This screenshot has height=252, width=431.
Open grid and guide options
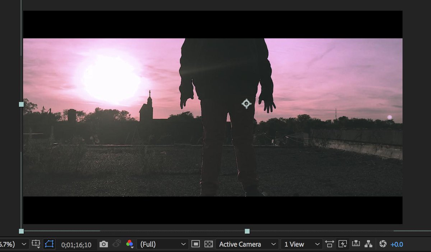36,244
